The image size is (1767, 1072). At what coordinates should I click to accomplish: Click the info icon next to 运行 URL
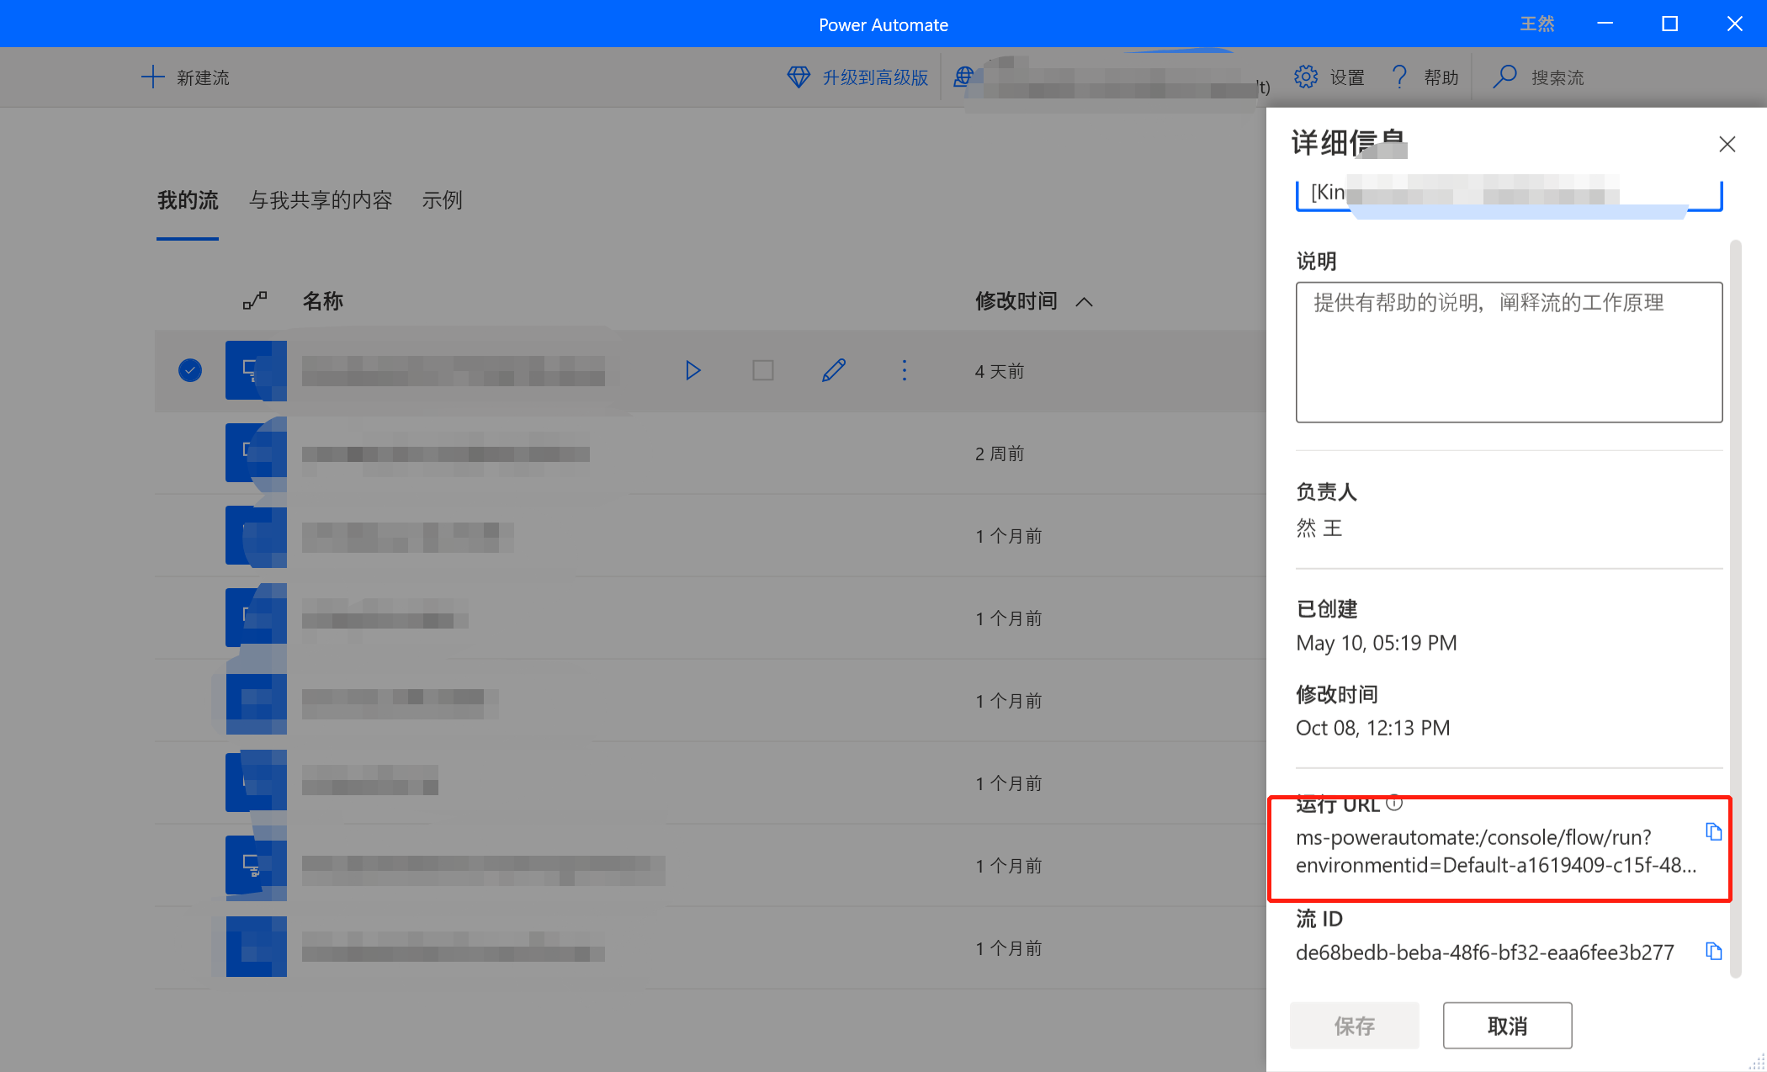pyautogui.click(x=1394, y=803)
